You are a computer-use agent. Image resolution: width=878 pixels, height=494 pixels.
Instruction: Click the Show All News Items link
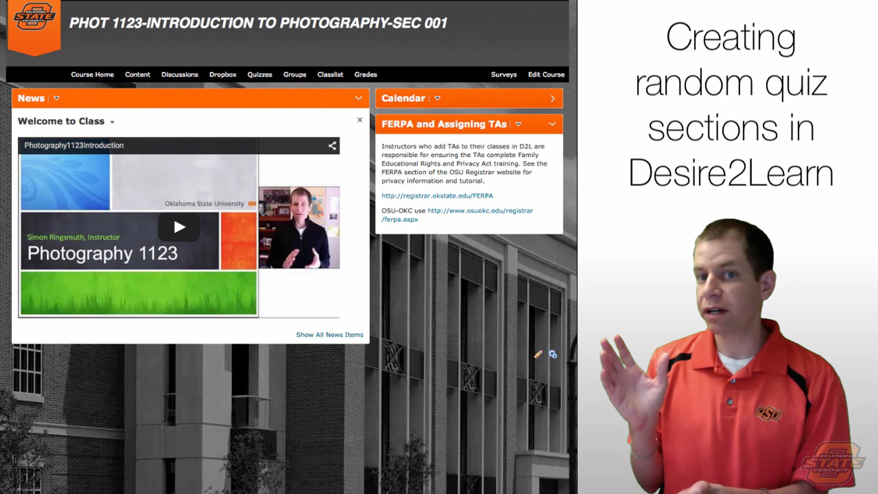pos(330,335)
